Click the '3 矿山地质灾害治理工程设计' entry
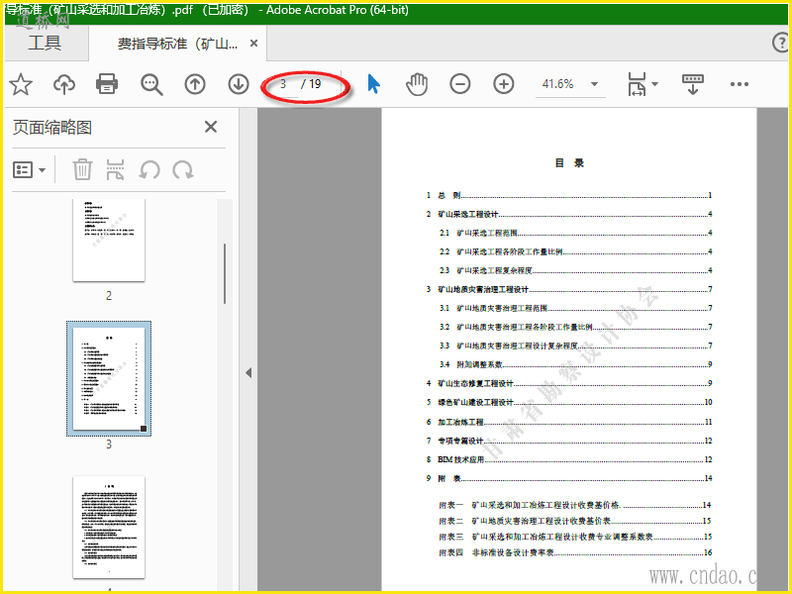The width and height of the screenshot is (792, 594). click(568, 289)
